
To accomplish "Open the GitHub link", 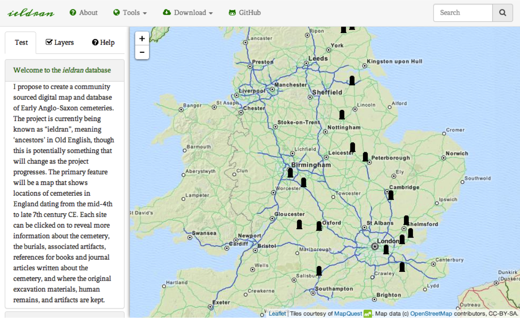I will [x=245, y=12].
